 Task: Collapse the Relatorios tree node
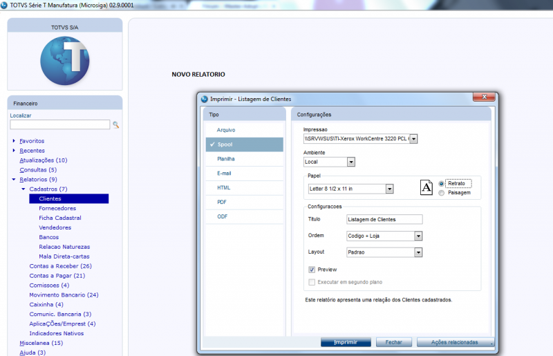coord(14,179)
